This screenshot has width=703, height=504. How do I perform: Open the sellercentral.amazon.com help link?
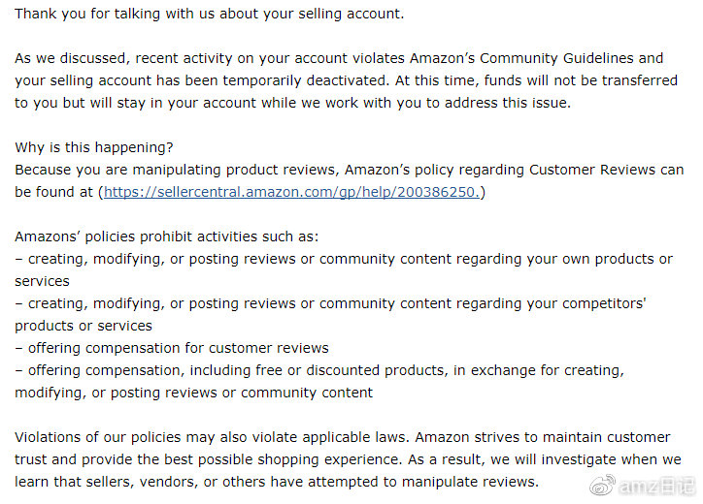click(292, 192)
